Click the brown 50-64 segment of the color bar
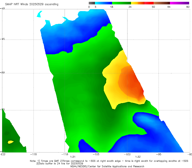 tap(162, 3)
